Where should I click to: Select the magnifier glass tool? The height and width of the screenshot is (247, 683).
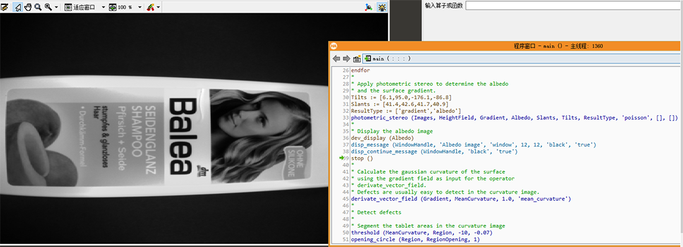(38, 7)
